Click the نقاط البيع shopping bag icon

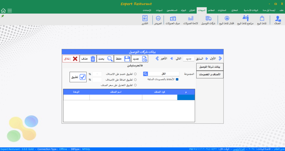(x=262, y=20)
